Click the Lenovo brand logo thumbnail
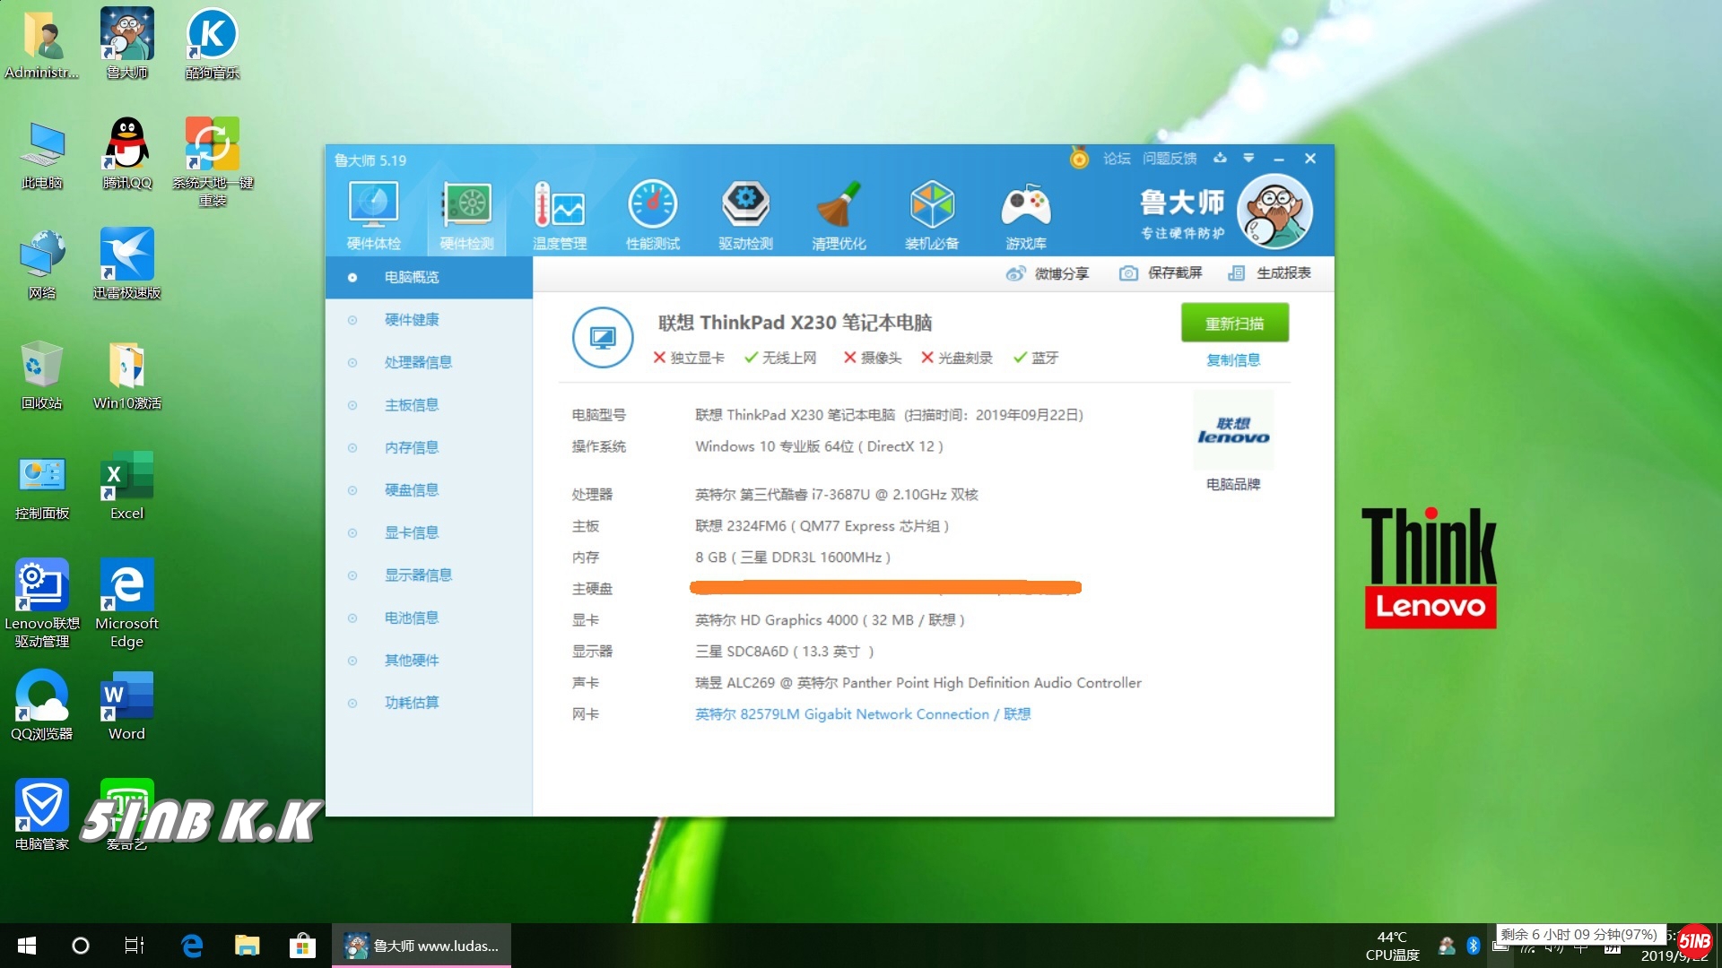Screen dimensions: 1722x968 (x=1233, y=430)
